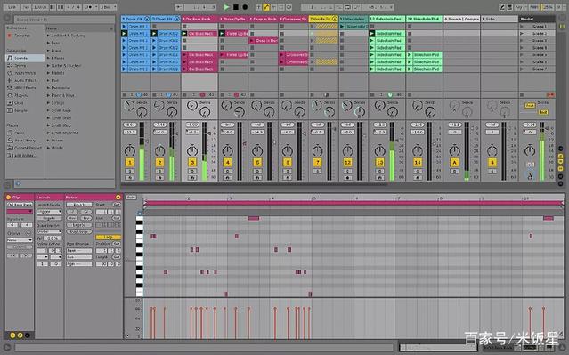Launch first Drum Kit 1 clip
The image size is (569, 355).
124,27
